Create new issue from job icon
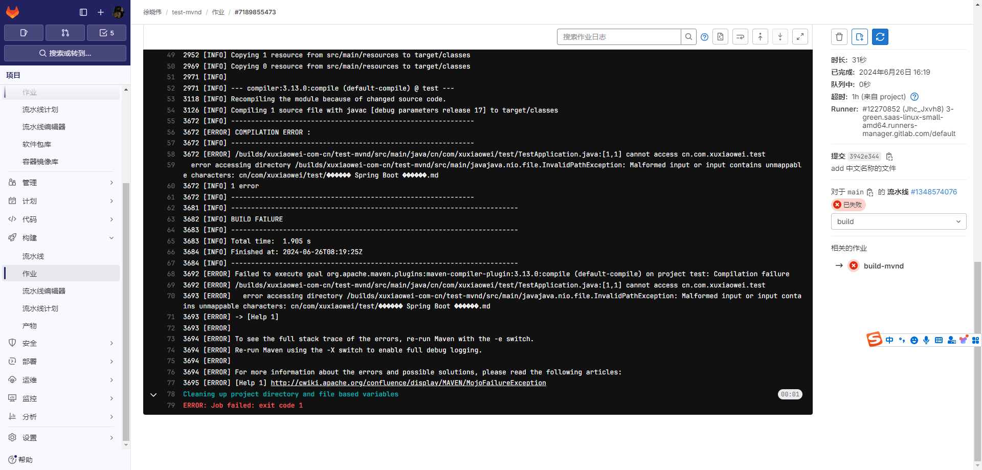 [x=859, y=37]
